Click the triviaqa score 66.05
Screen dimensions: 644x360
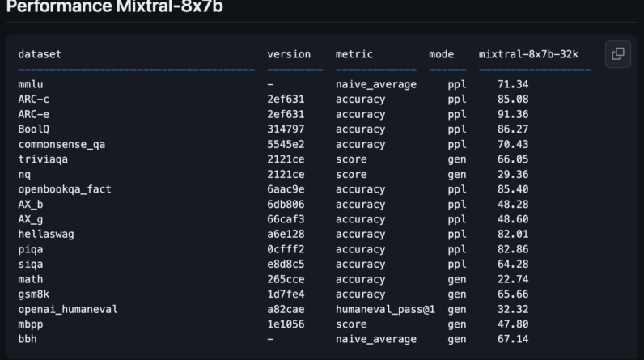[x=513, y=159]
